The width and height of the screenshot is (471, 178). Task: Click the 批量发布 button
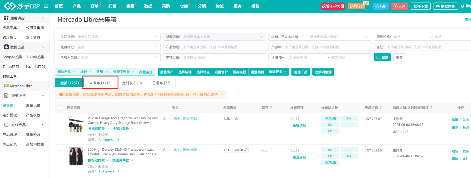(x=167, y=72)
